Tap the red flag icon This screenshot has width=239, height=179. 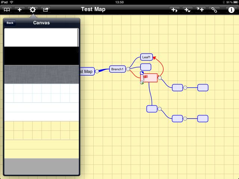[145, 77]
